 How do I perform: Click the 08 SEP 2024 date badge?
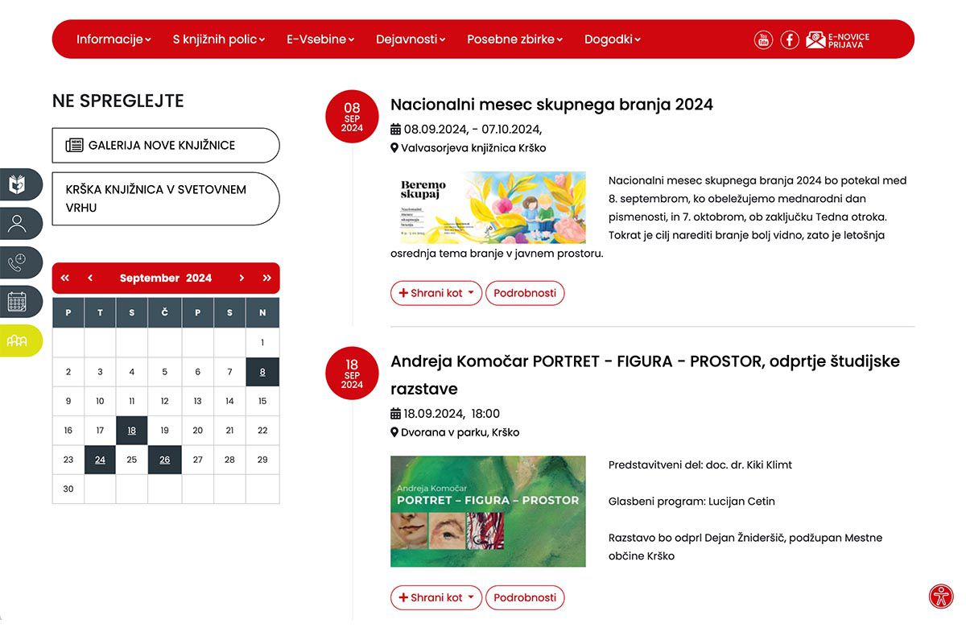coord(352,117)
